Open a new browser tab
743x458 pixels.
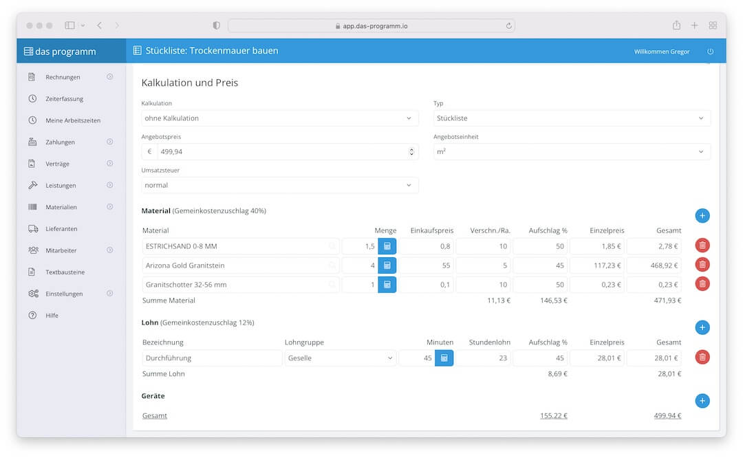[x=694, y=25]
